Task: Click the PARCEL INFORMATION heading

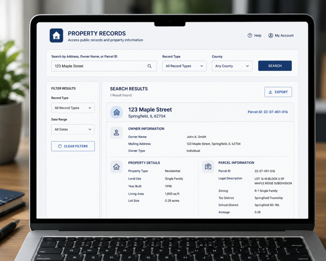Action: [236, 163]
